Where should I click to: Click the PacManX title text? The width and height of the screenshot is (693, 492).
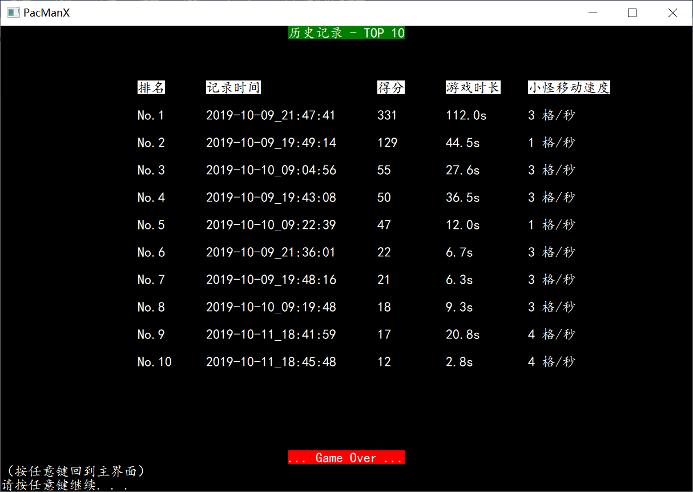tap(47, 13)
